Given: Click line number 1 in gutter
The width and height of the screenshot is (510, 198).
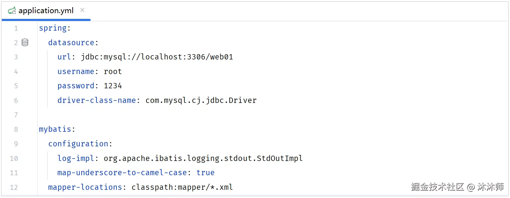Looking at the screenshot, I should pos(16,28).
